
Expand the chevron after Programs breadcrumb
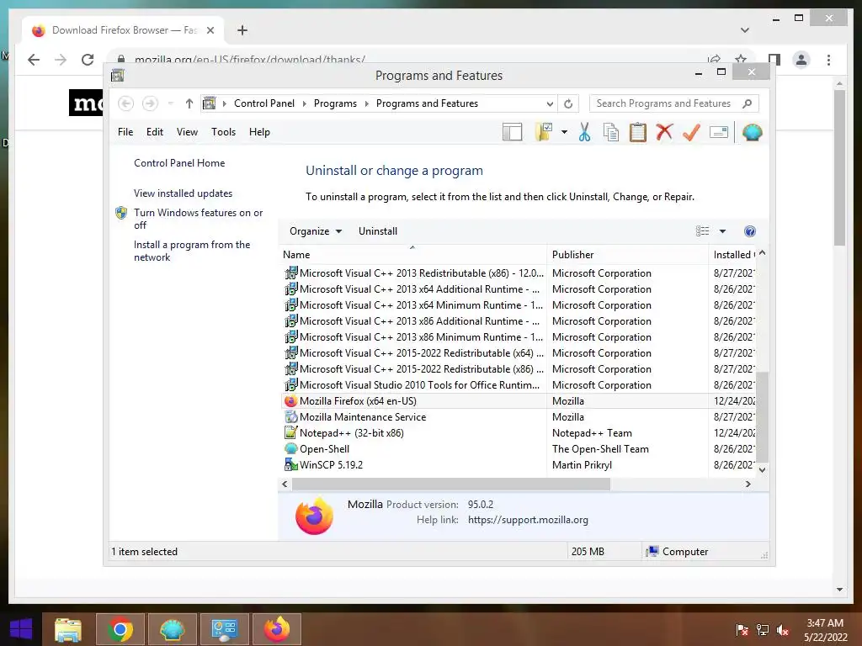(x=366, y=103)
